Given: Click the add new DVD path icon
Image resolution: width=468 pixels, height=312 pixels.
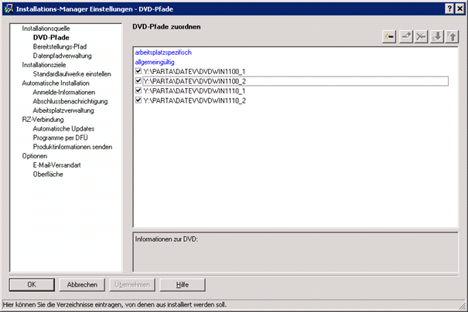Looking at the screenshot, I should pyautogui.click(x=389, y=37).
